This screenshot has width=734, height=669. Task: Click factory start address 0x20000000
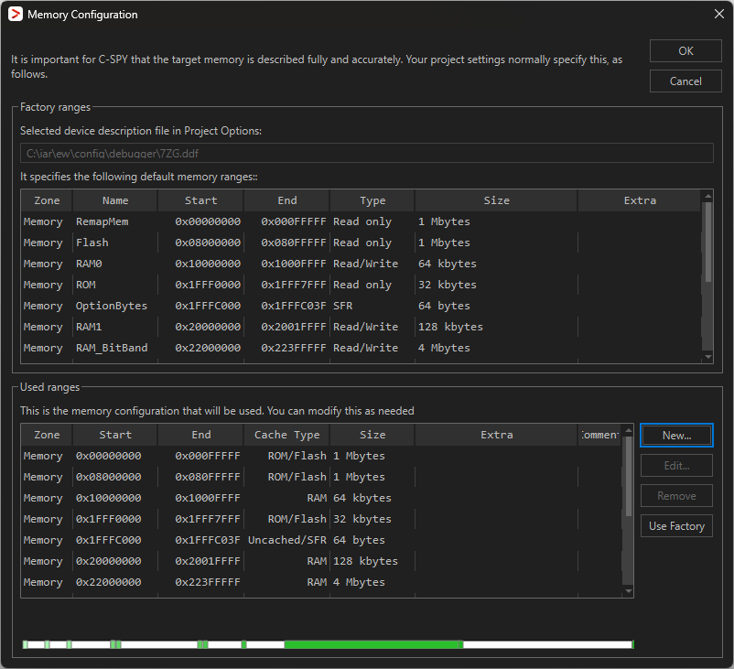tap(208, 327)
